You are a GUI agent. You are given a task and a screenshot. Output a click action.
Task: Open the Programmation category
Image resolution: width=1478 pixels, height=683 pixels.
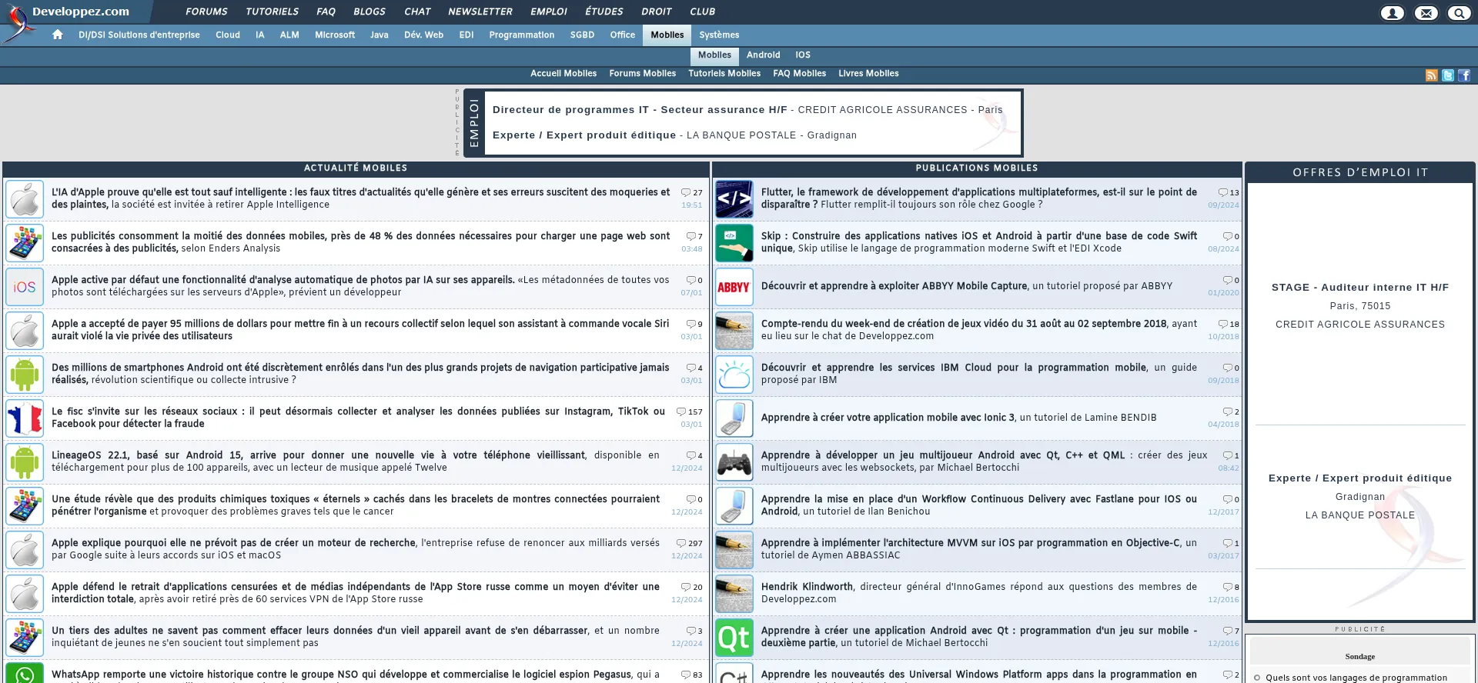coord(521,35)
